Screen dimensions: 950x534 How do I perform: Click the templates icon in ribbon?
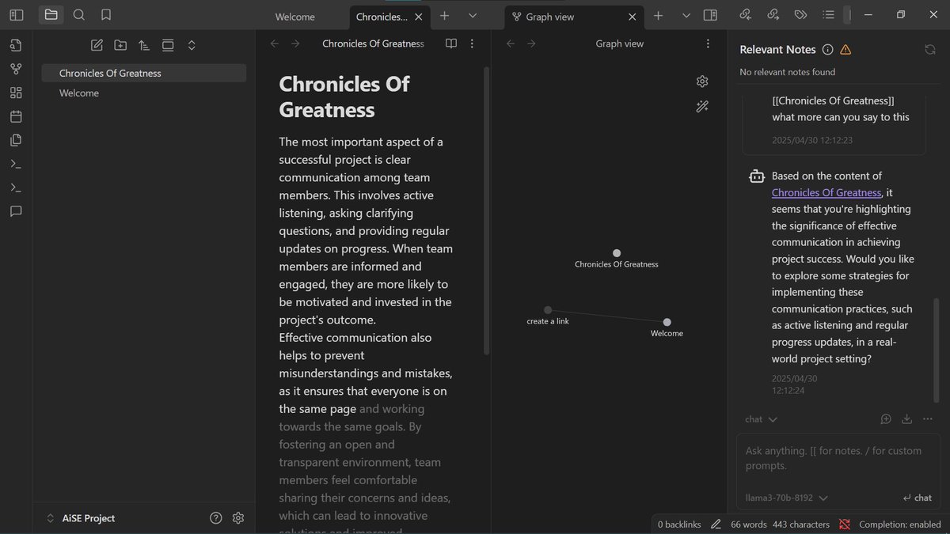[x=16, y=140]
